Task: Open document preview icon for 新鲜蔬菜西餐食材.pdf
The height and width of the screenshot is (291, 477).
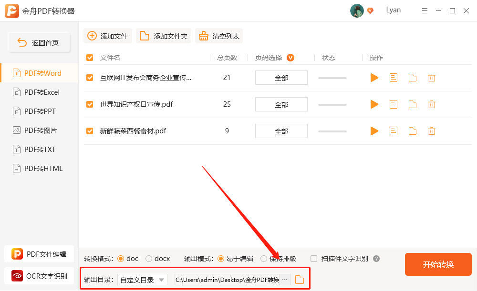Action: coord(394,131)
